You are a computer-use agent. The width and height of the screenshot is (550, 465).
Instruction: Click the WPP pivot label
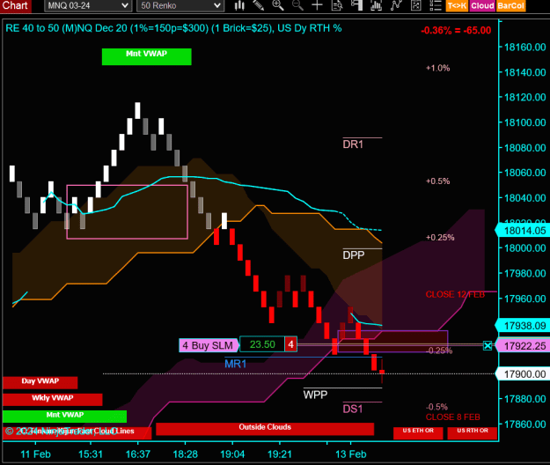315,395
